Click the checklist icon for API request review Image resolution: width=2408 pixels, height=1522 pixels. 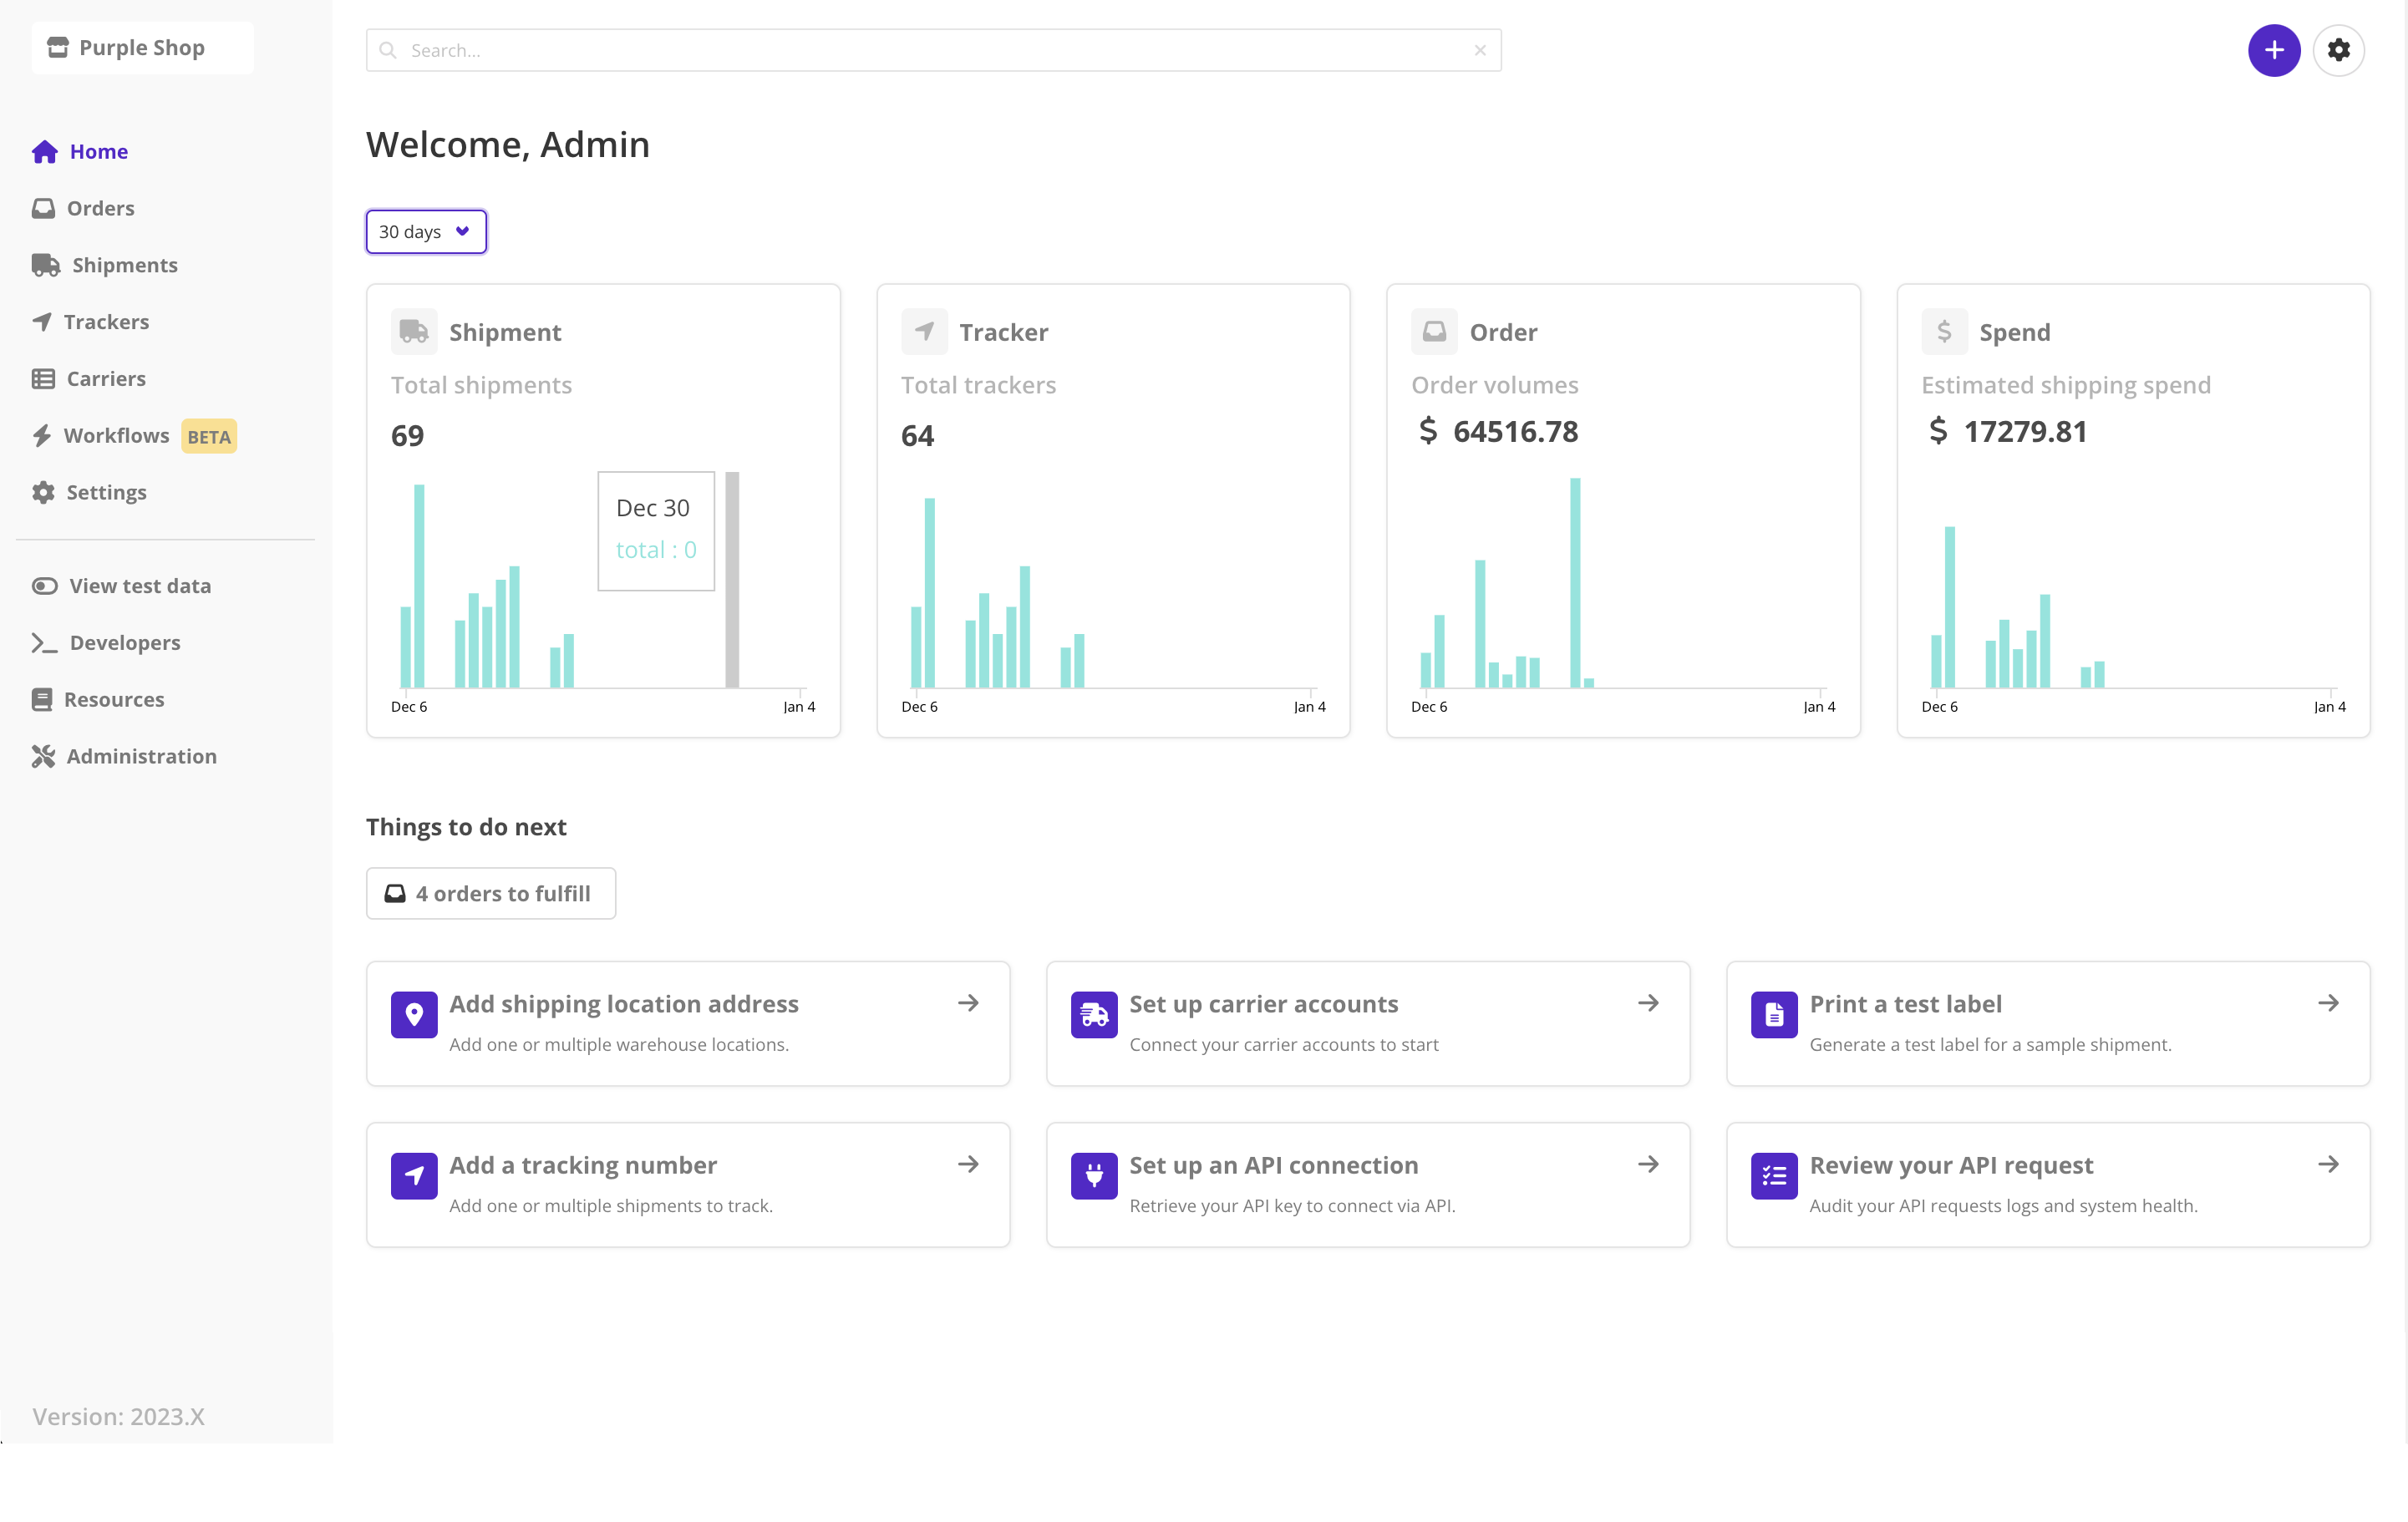[1773, 1176]
